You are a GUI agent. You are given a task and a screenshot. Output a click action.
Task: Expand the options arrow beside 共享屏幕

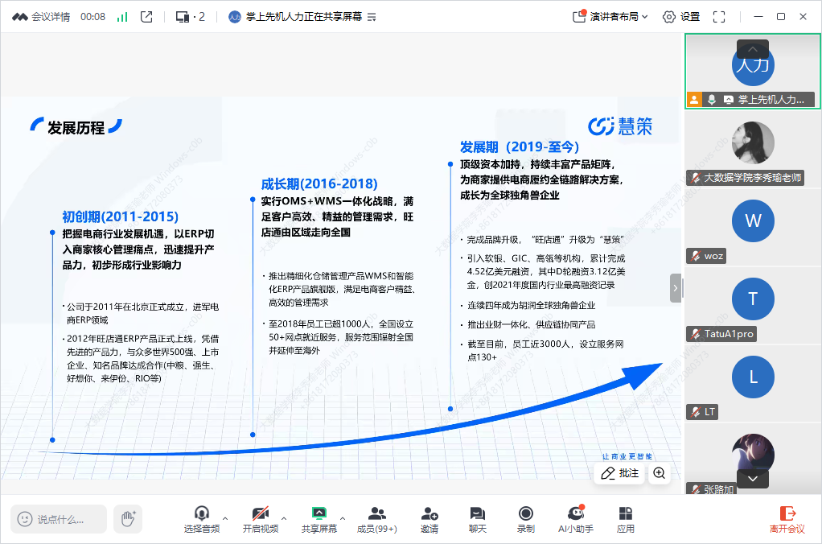343,518
